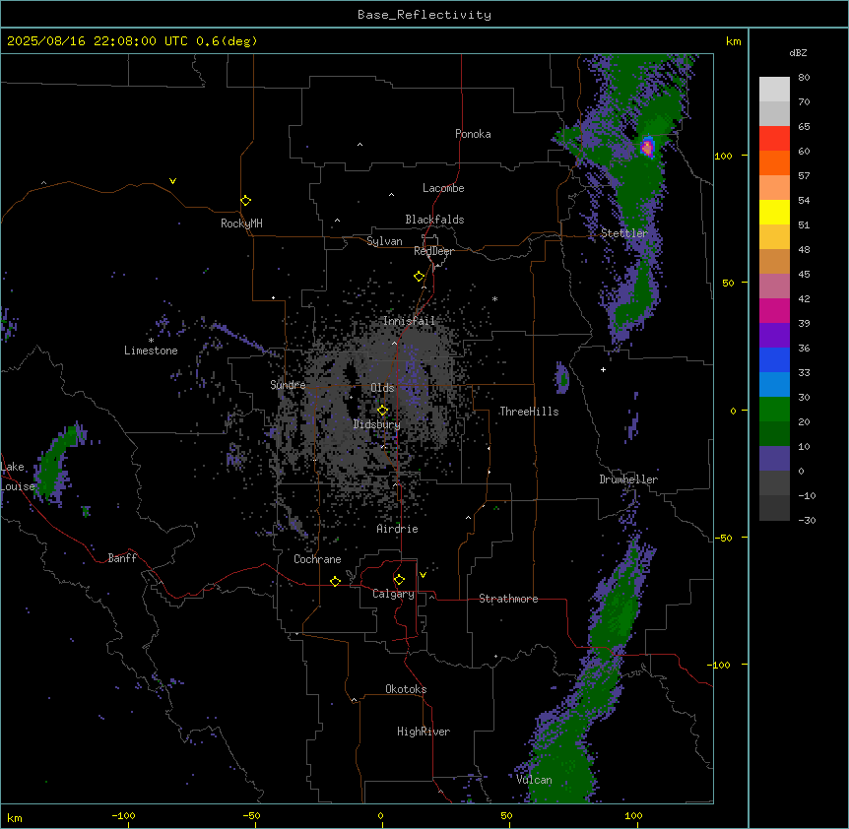Screen dimensions: 849x829
Task: Click the green echo patch near Lake Louise
Action: [x=56, y=461]
